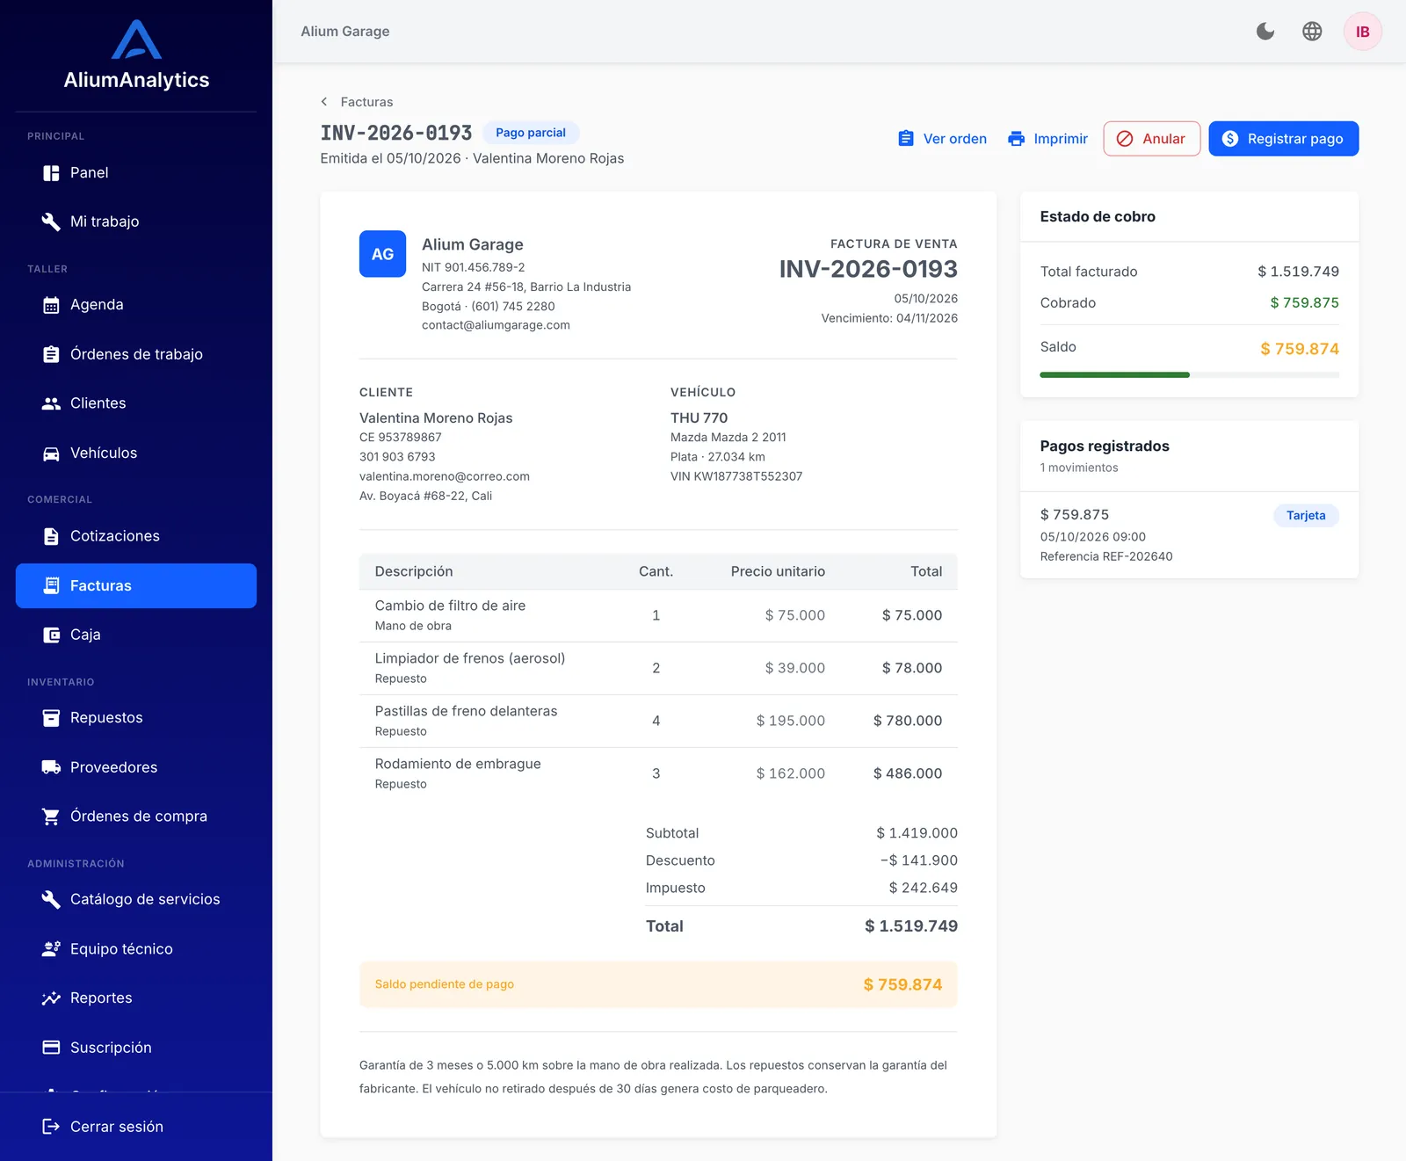
Task: Click the payment progress bar
Action: (x=1190, y=375)
